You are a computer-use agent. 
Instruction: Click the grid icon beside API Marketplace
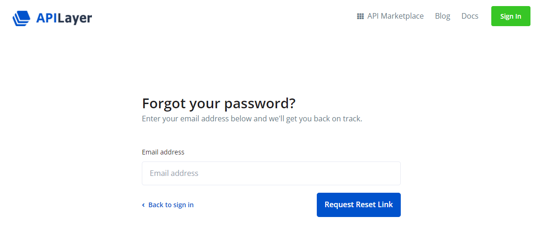[x=360, y=16]
